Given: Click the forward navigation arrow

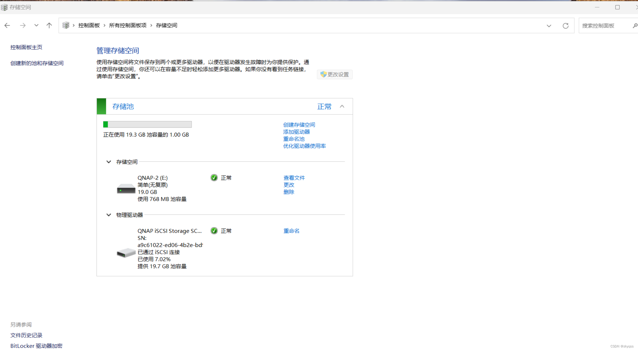Looking at the screenshot, I should 23,26.
